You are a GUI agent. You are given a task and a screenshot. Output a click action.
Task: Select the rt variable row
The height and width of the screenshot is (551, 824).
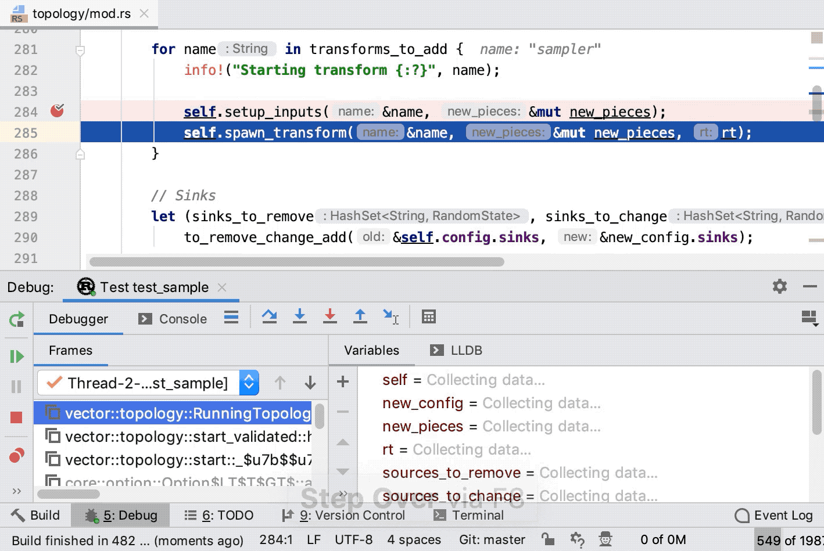(583, 449)
